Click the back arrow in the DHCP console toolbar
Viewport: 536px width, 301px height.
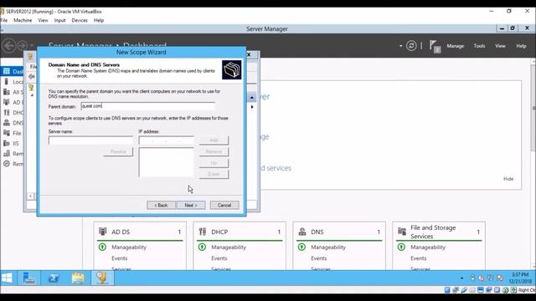[x=32, y=76]
